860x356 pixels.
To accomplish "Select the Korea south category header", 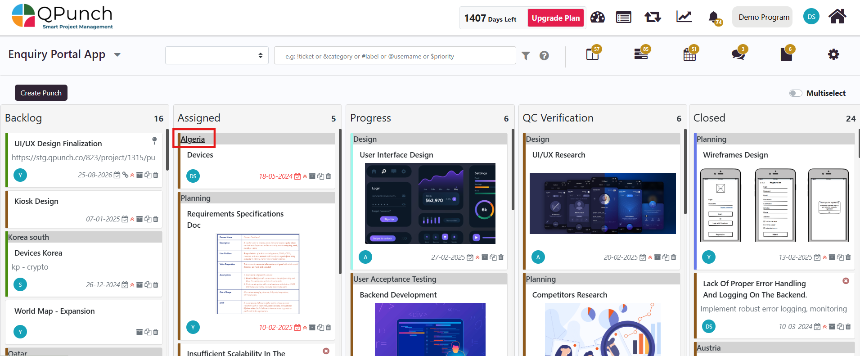I will coord(28,237).
